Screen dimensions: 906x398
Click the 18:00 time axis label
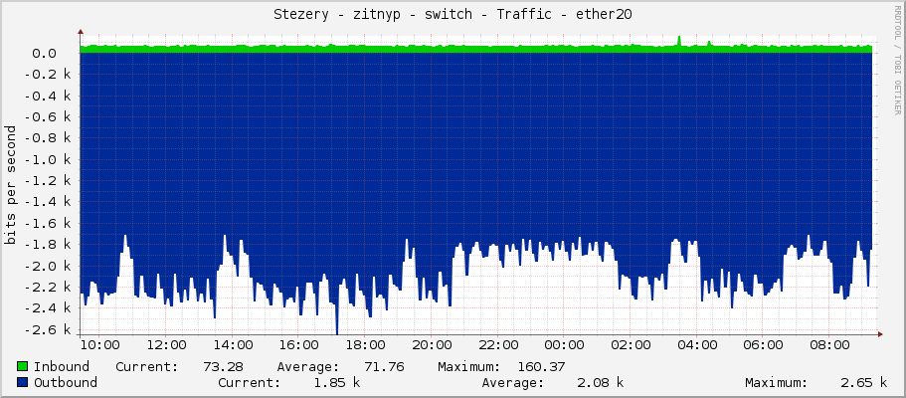365,345
